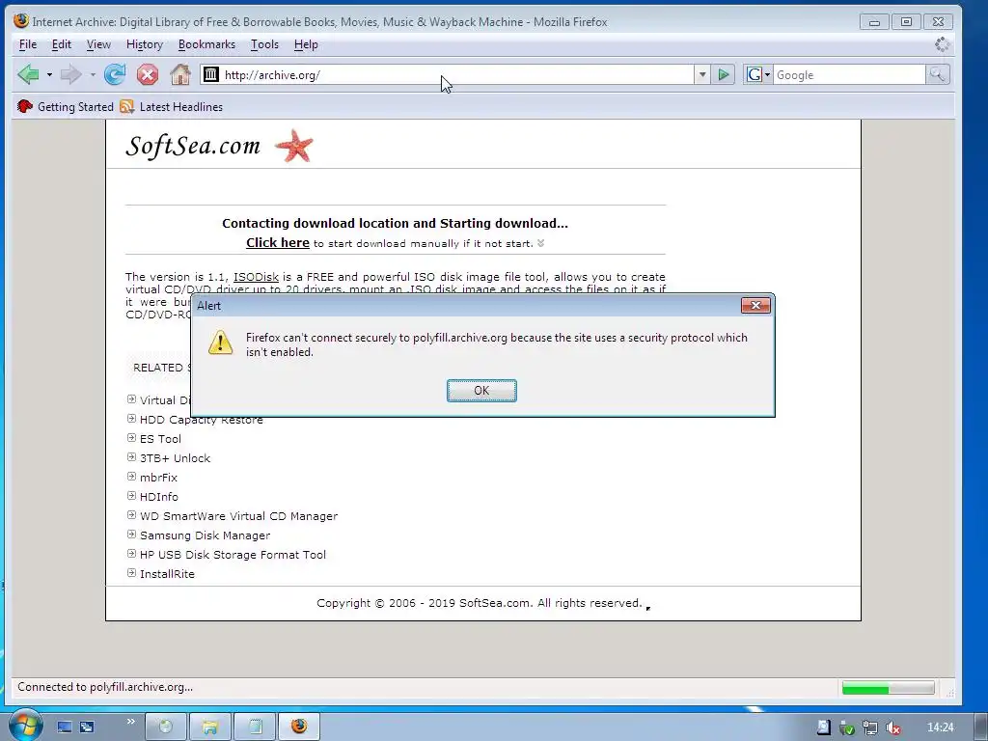Open the Tools menu
The image size is (988, 741).
coord(264,44)
